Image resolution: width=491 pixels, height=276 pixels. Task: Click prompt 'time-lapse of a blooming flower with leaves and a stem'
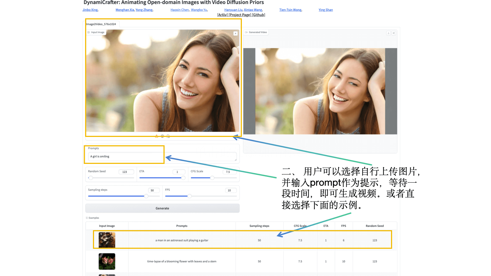[x=182, y=261]
